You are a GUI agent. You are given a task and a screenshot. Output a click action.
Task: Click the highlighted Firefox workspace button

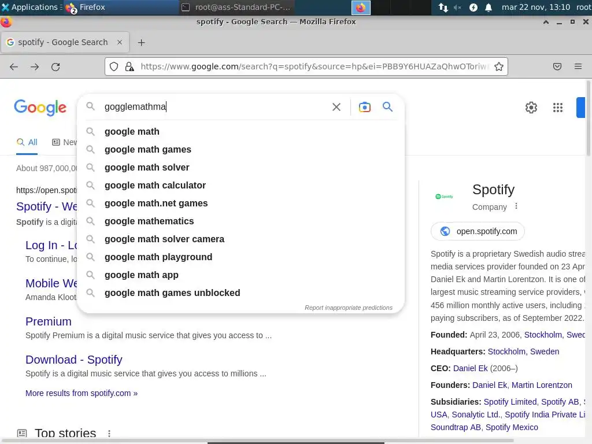361,8
